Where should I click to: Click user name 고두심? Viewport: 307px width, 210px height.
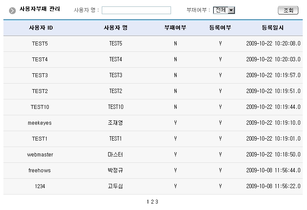coord(115,186)
